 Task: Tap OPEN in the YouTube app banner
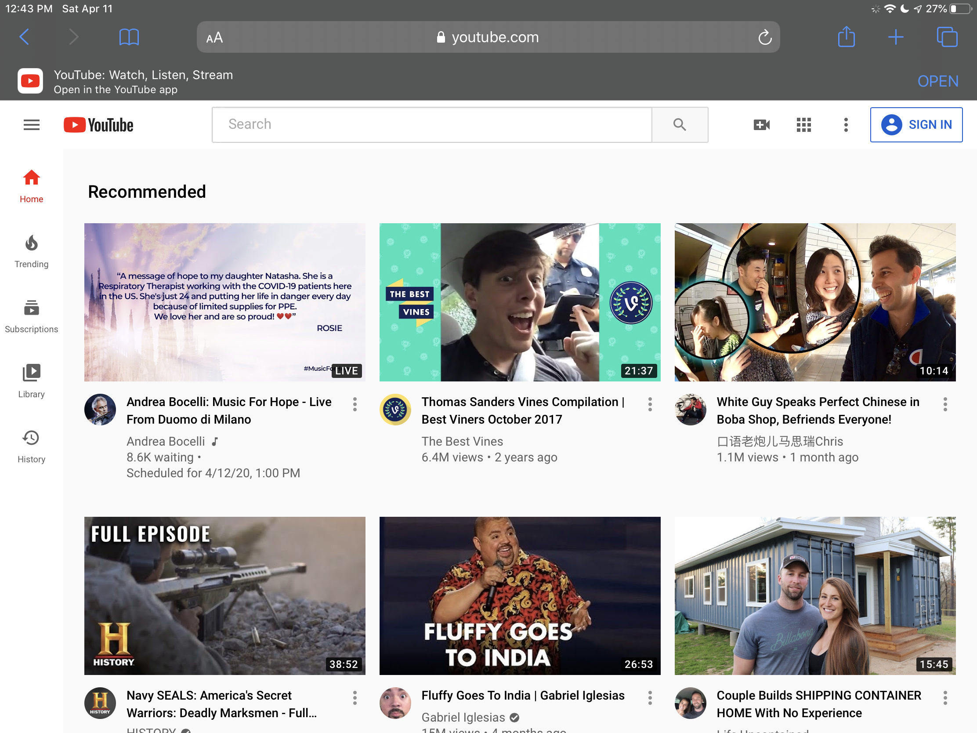pos(937,81)
